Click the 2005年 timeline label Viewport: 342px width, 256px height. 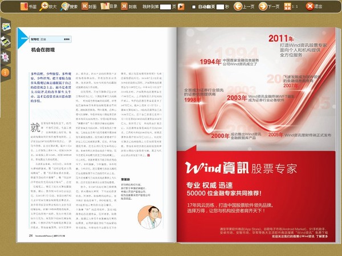pos(276,134)
